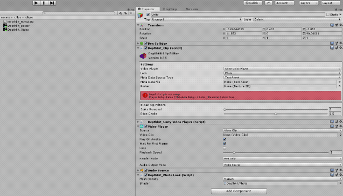Viewport: 343px width, 196px height.
Task: Open the Account dropdown
Action: coord(284,3)
